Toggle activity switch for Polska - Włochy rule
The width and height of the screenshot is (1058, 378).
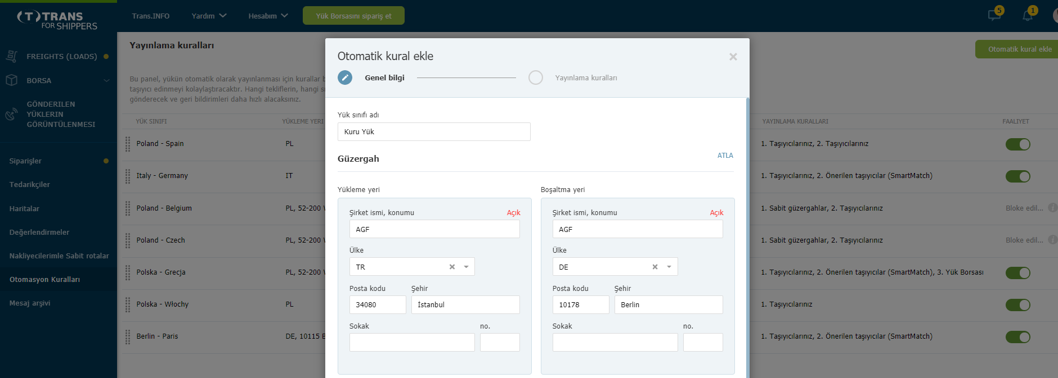1018,305
